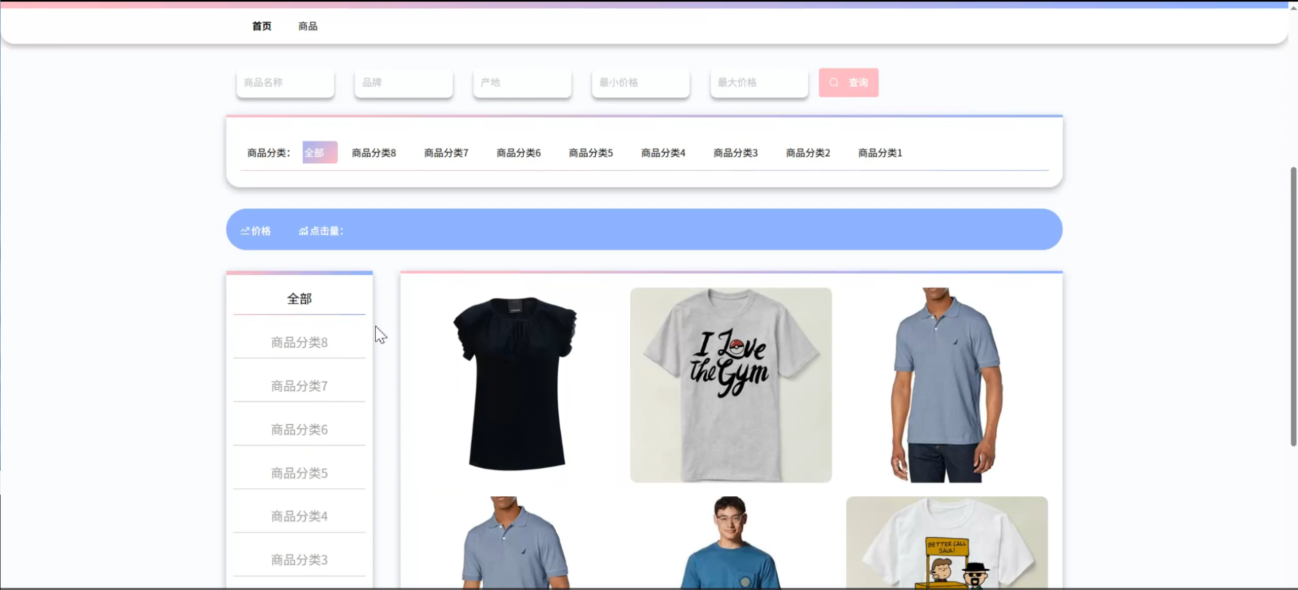Open the black ruffle-sleeve blouse product
Image resolution: width=1298 pixels, height=590 pixels.
pos(515,385)
